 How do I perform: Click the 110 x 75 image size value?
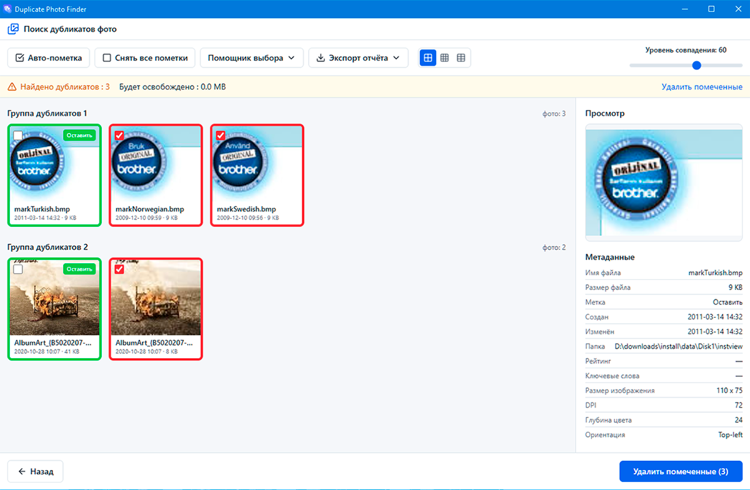(730, 391)
